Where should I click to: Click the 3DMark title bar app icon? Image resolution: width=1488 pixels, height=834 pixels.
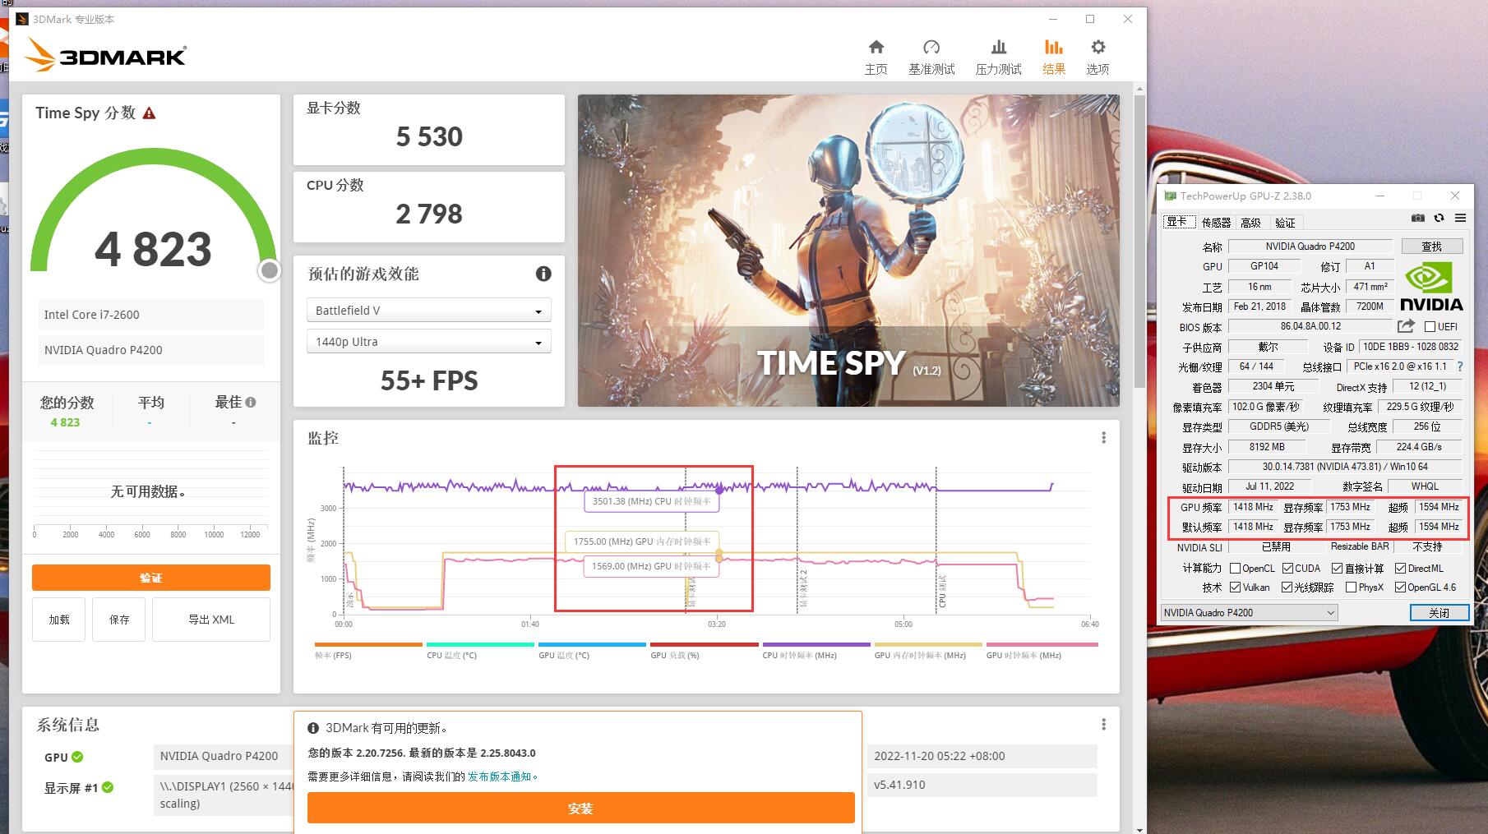pos(22,19)
